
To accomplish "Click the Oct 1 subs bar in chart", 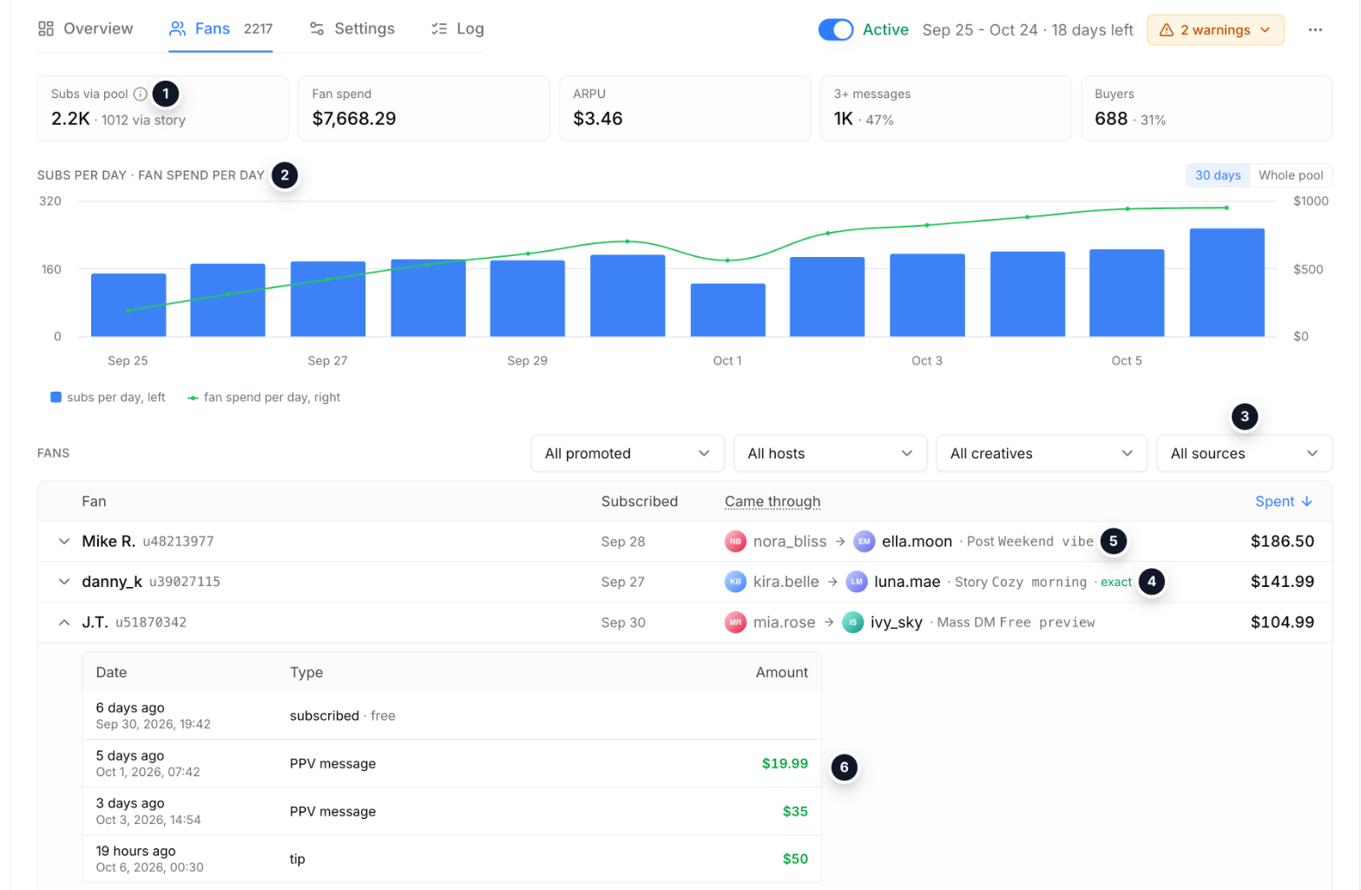I will pyautogui.click(x=728, y=310).
